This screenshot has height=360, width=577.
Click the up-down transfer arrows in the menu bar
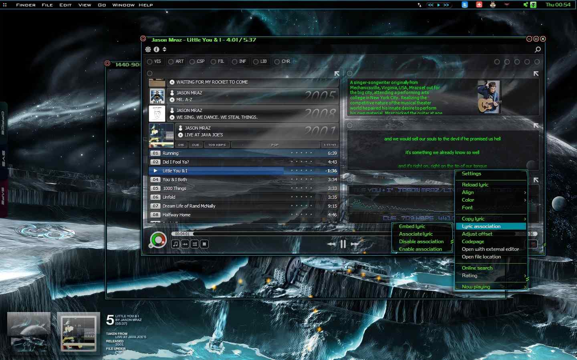click(419, 5)
